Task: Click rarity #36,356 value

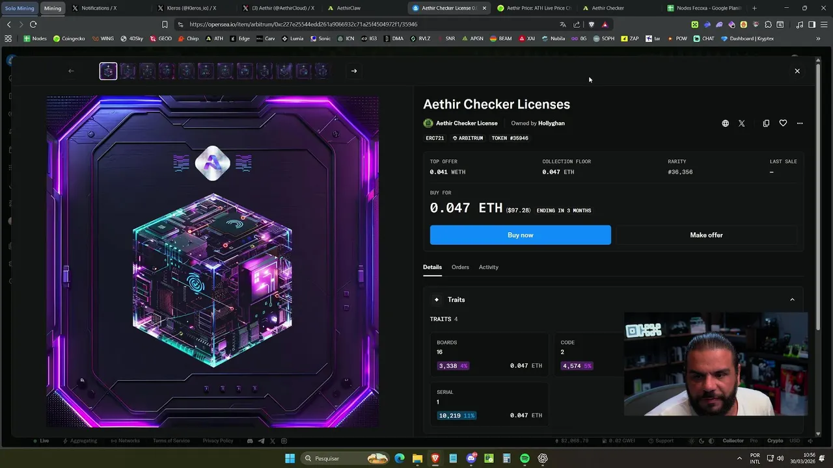Action: click(x=680, y=172)
